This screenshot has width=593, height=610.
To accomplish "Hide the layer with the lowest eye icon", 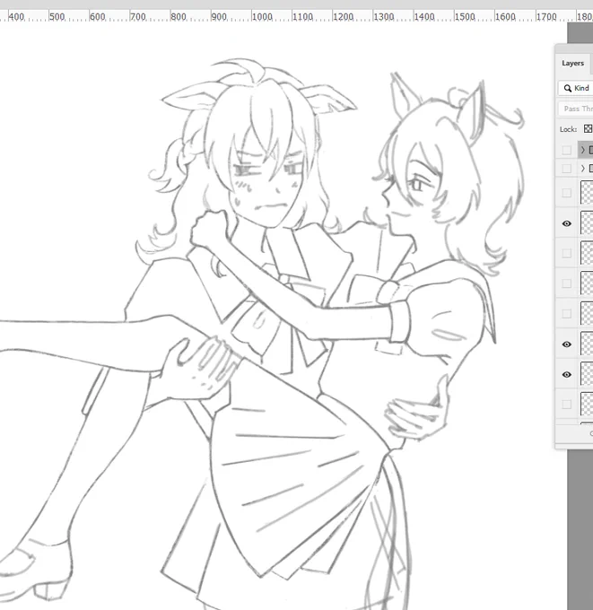I will click(567, 374).
